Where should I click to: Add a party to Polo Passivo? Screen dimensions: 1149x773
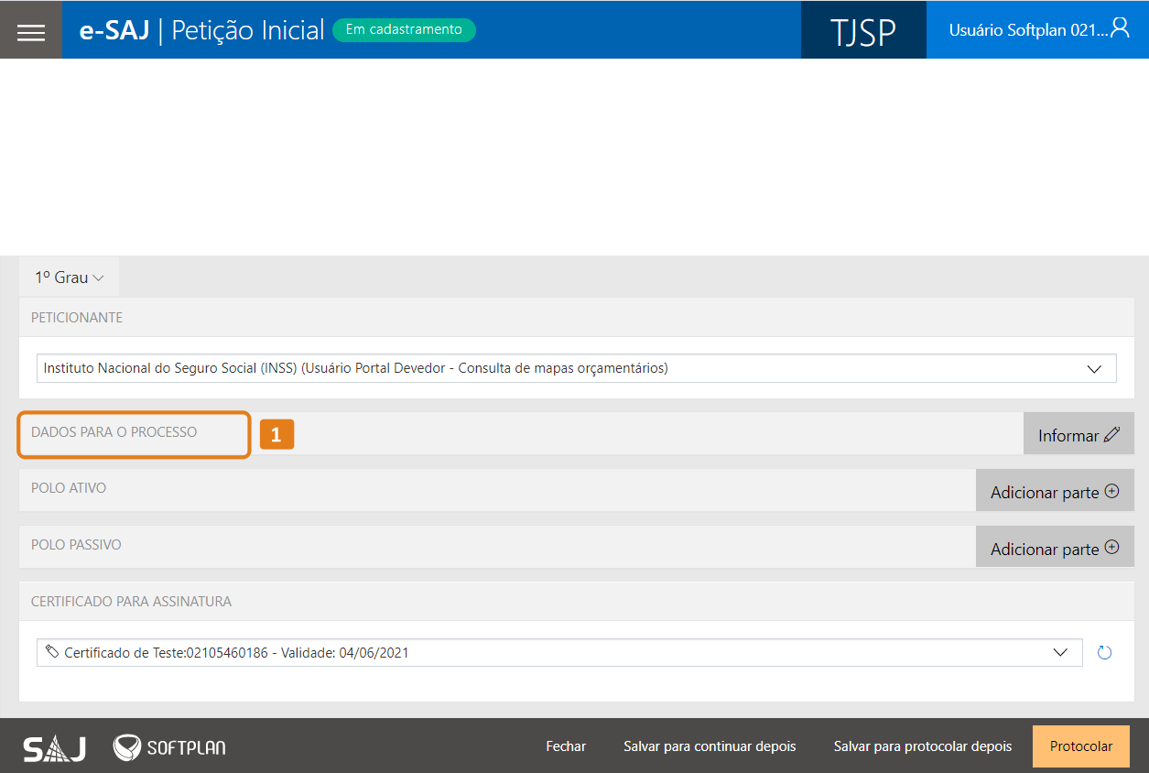[1055, 548]
